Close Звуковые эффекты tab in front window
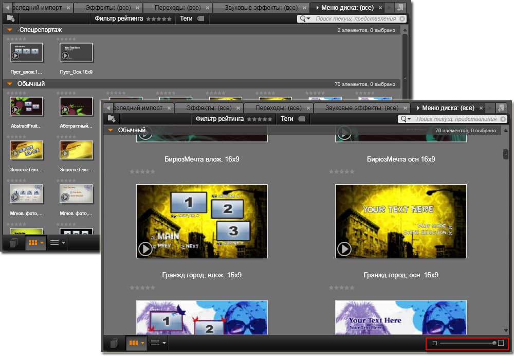514x356 pixels. [x=405, y=108]
